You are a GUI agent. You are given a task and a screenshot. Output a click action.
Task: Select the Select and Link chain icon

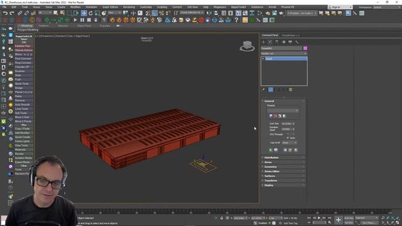click(x=19, y=13)
